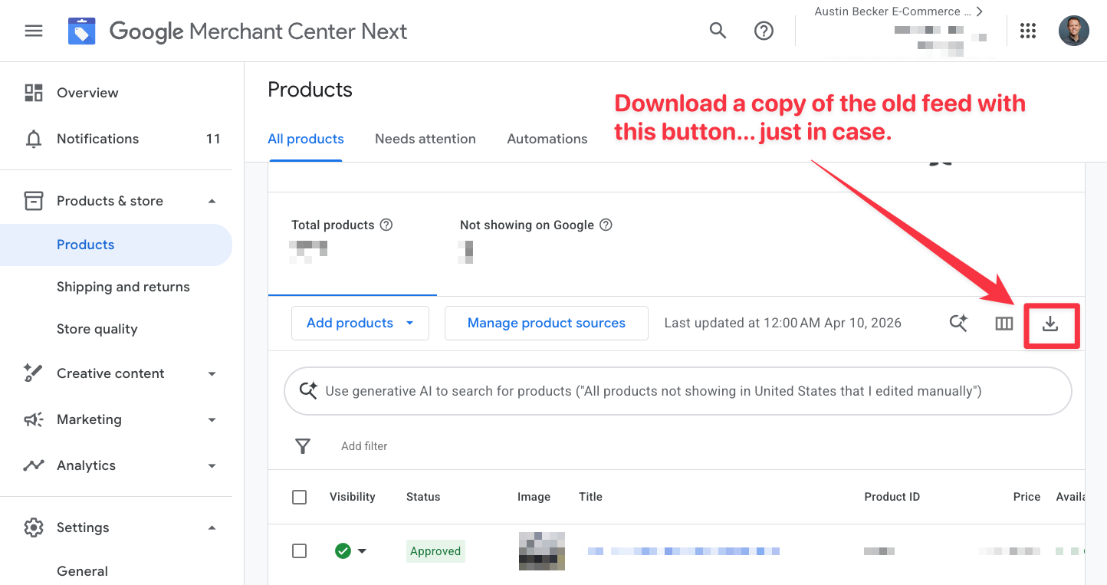Collapse Products & store section
The height and width of the screenshot is (585, 1107).
tap(212, 201)
